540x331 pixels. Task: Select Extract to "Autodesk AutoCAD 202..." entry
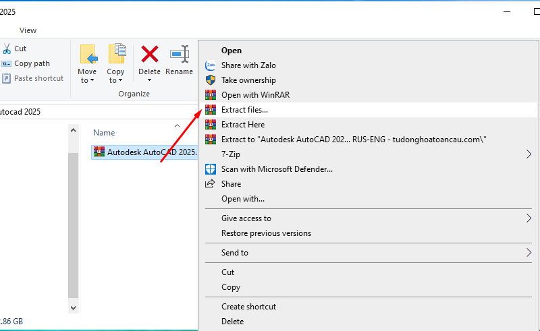click(368, 139)
